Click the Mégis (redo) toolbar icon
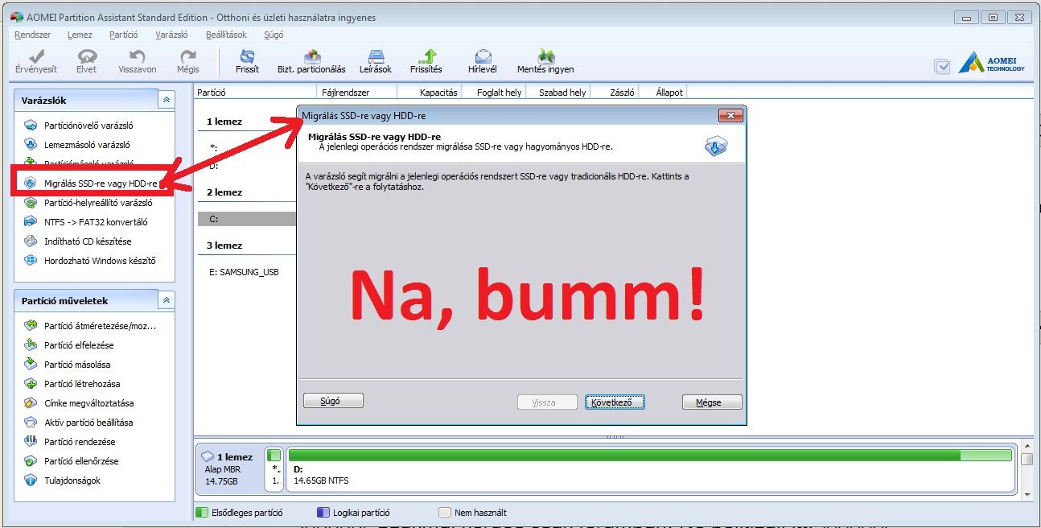 point(188,61)
